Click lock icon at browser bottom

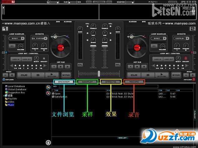[48, 142]
